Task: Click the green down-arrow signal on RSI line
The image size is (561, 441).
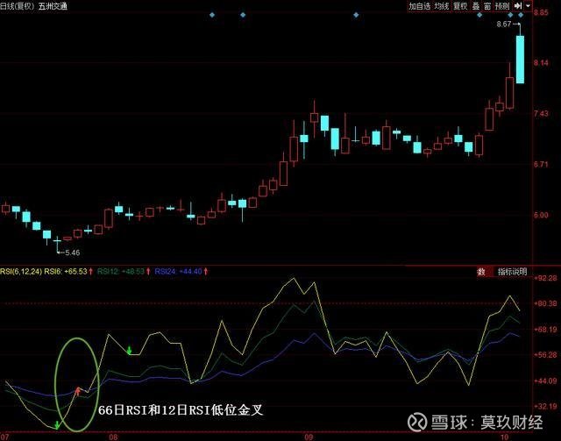Action: tap(130, 351)
